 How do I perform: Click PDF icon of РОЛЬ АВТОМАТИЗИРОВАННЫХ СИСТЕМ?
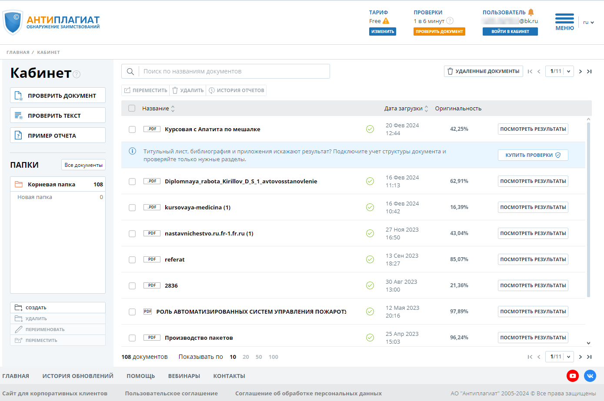147,312
